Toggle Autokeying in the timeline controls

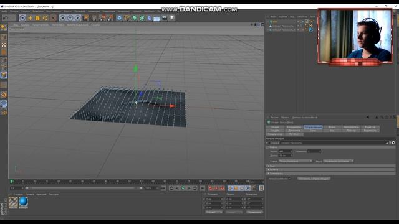[x=216, y=188]
